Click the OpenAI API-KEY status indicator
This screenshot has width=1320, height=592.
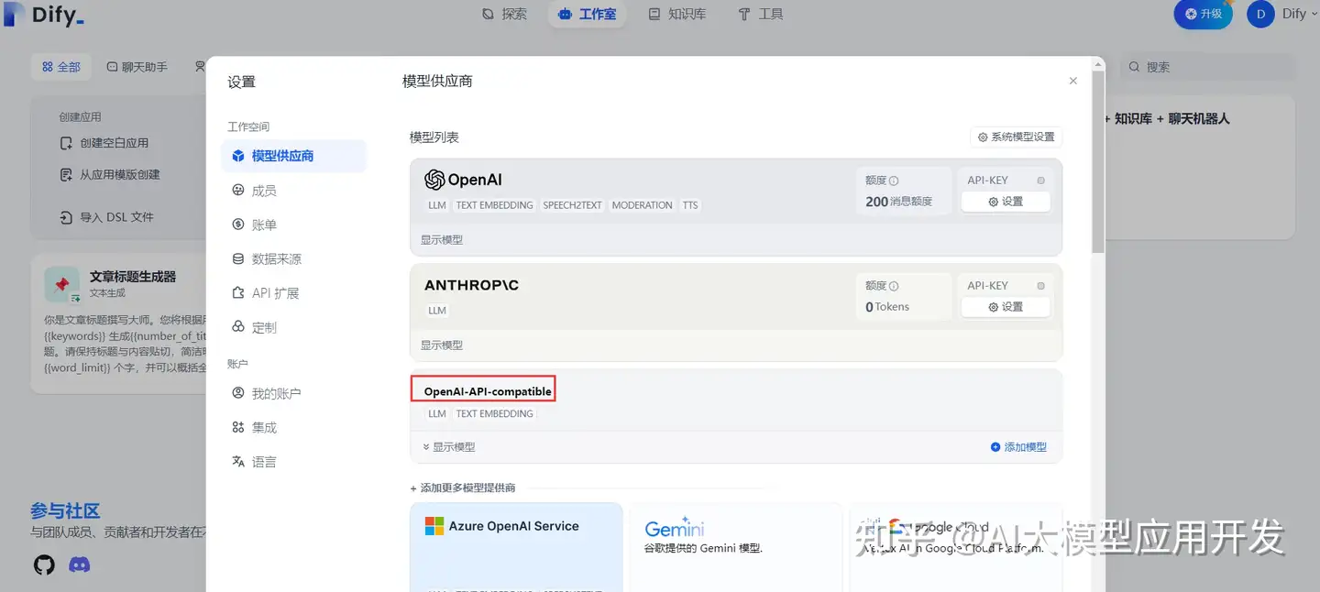pyautogui.click(x=1040, y=181)
